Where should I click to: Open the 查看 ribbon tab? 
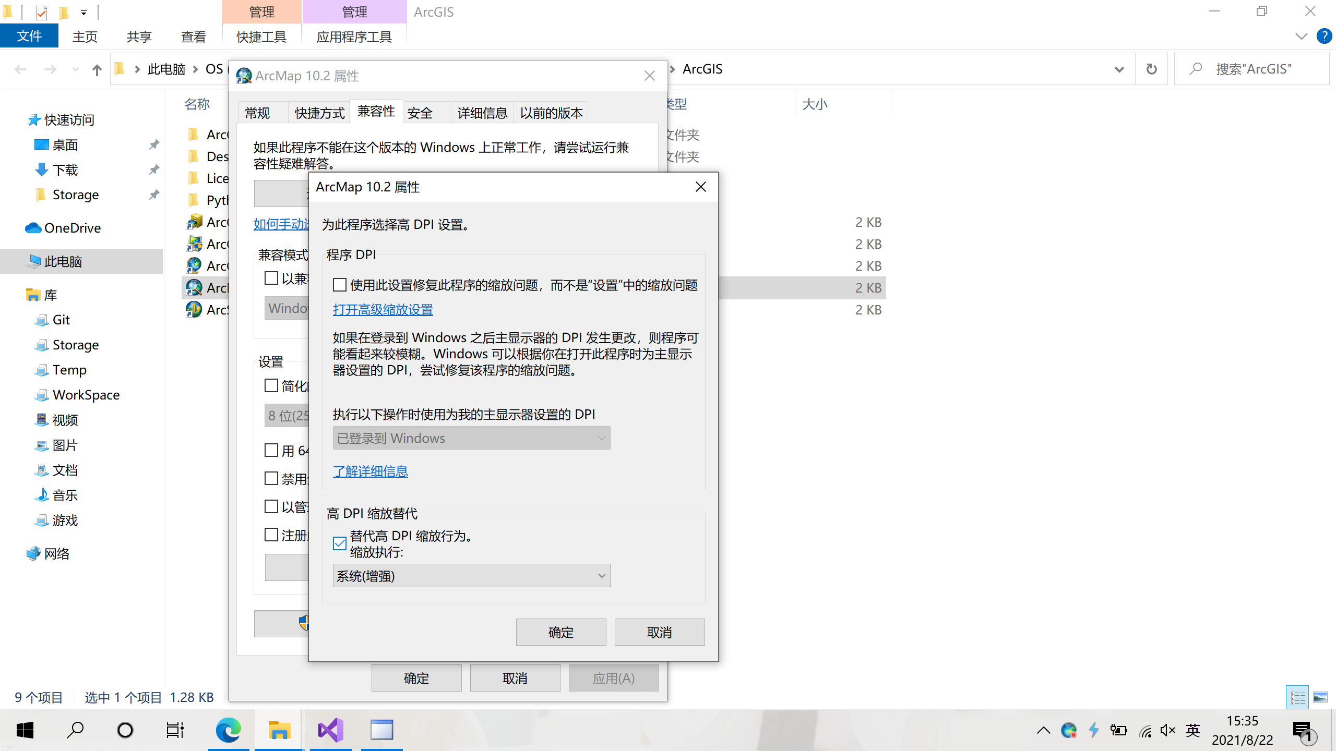(x=194, y=37)
